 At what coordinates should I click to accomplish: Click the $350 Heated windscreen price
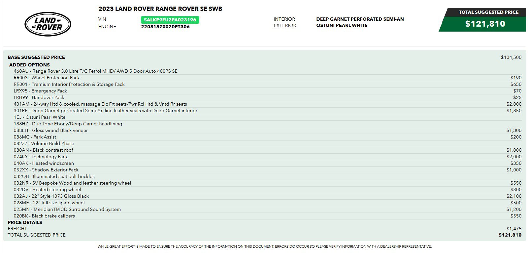516,163
